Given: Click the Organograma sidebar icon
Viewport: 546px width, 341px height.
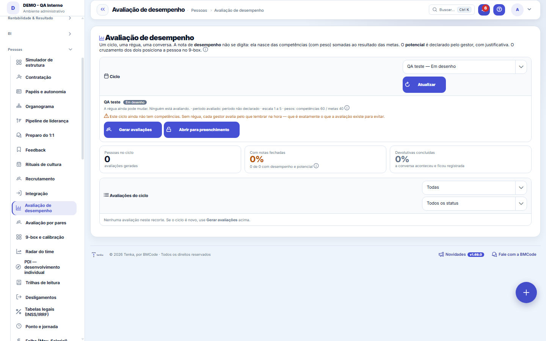Looking at the screenshot, I should [19, 106].
